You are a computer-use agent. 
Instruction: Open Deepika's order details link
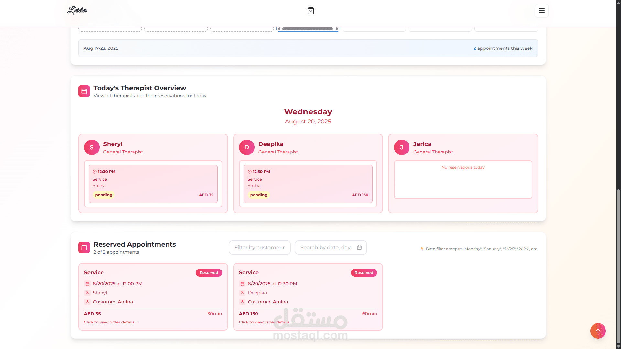point(267,322)
